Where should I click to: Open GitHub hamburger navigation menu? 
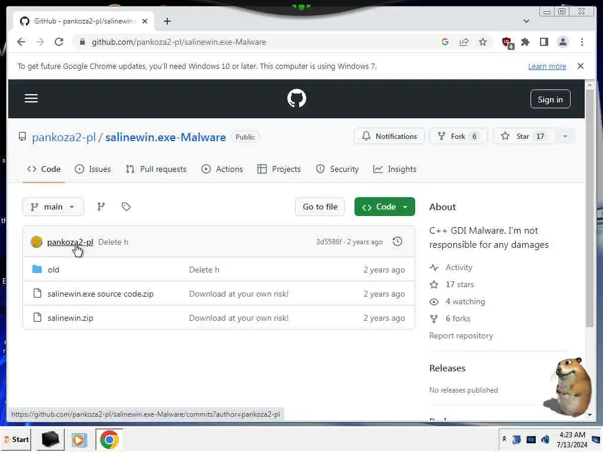point(31,98)
